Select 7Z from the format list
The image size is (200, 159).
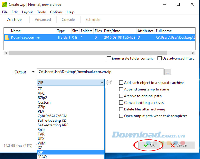(x=40, y=89)
